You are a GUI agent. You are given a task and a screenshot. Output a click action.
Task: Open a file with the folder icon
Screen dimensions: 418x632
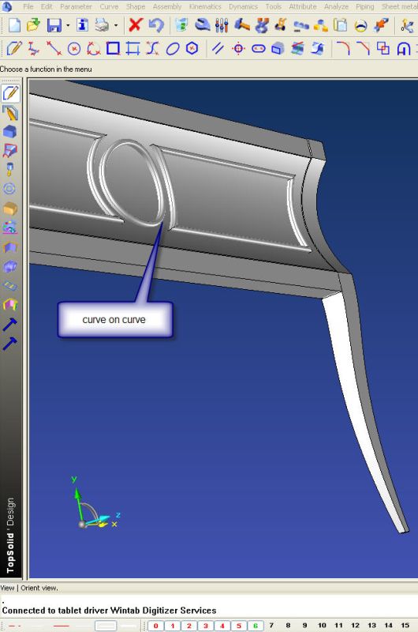34,25
